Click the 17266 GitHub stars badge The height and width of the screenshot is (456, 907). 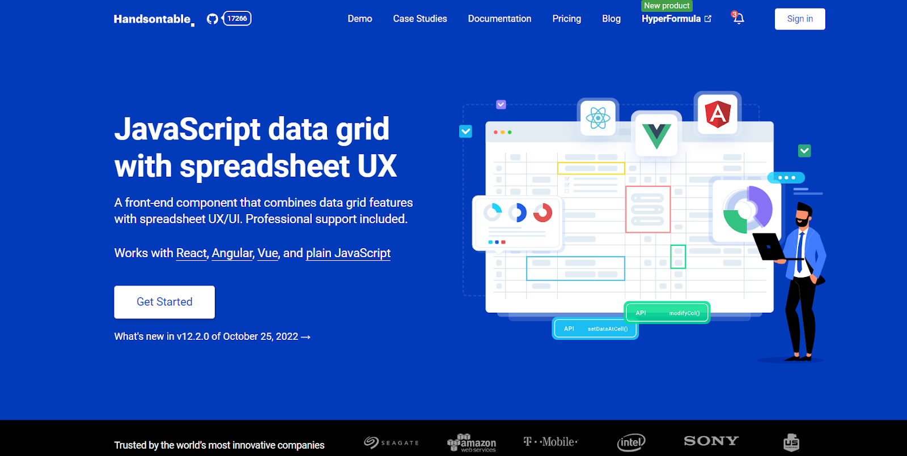click(x=237, y=19)
